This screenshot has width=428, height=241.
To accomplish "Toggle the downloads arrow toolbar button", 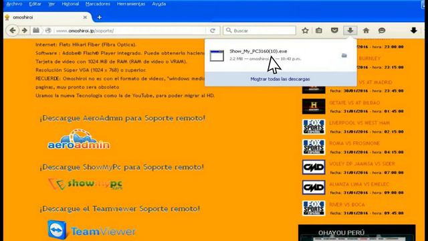I will click(350, 30).
